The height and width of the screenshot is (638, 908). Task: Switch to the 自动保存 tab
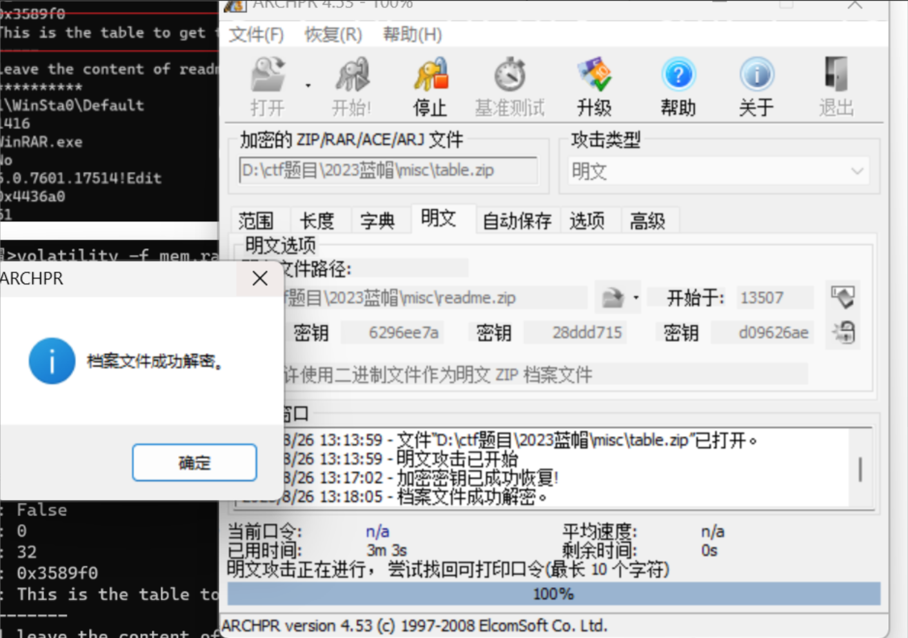coord(517,221)
